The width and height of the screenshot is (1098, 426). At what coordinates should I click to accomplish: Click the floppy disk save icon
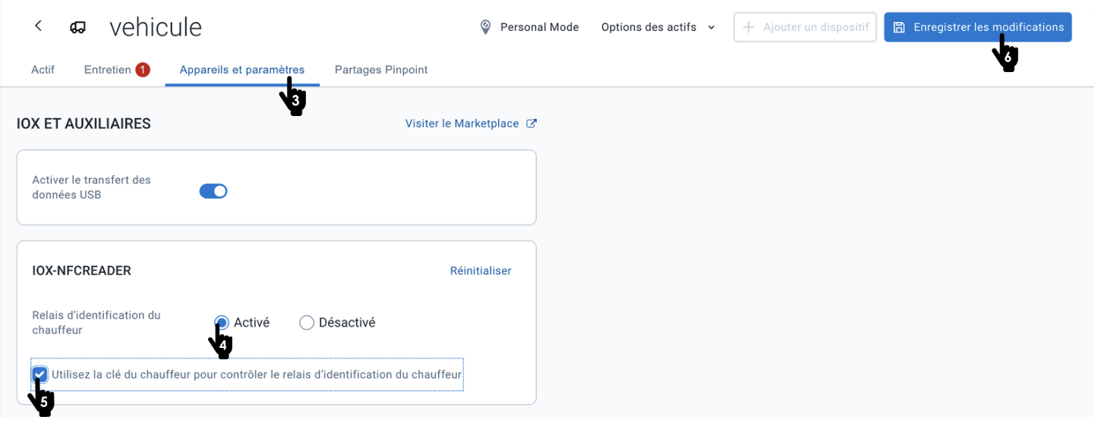[x=899, y=27]
